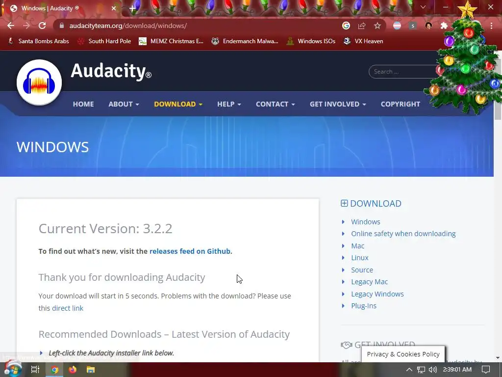The image size is (502, 377).
Task: Click the grey S extension icon
Action: tap(413, 26)
